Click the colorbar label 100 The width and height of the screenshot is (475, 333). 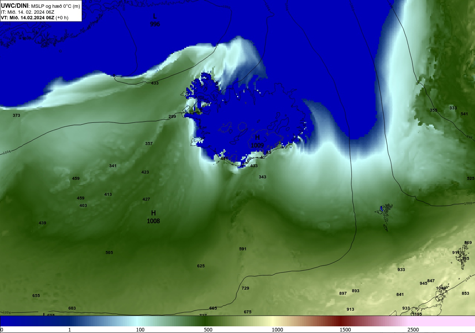(140, 330)
